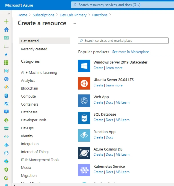174x186 pixels.
Task: Choose the AI + Machine Learning category
Action: [x=39, y=72]
